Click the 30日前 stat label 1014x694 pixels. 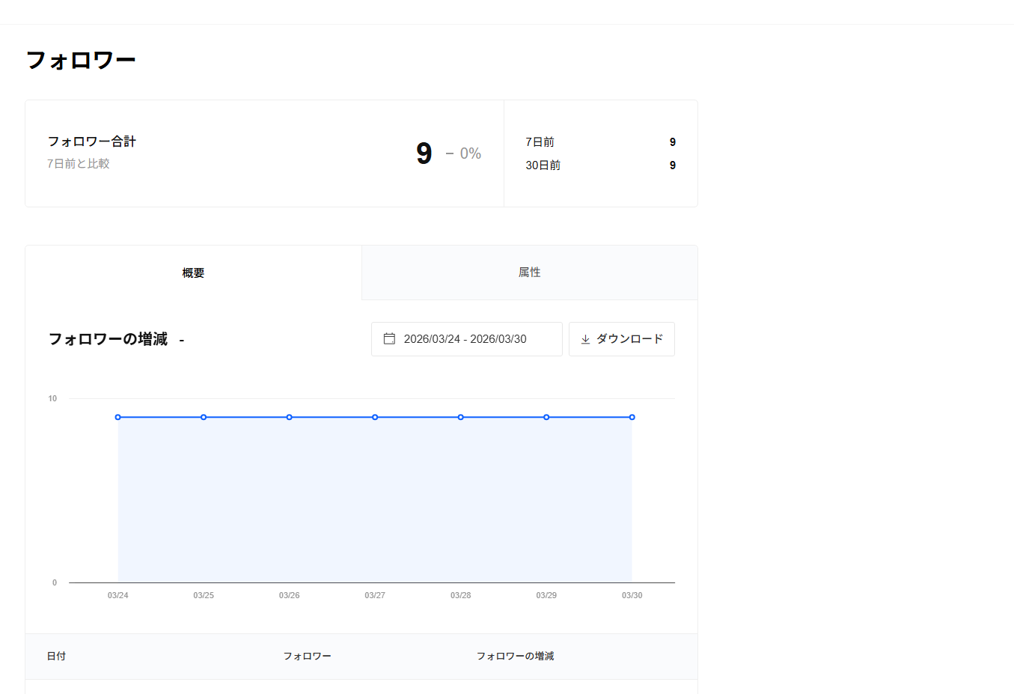[x=543, y=165]
